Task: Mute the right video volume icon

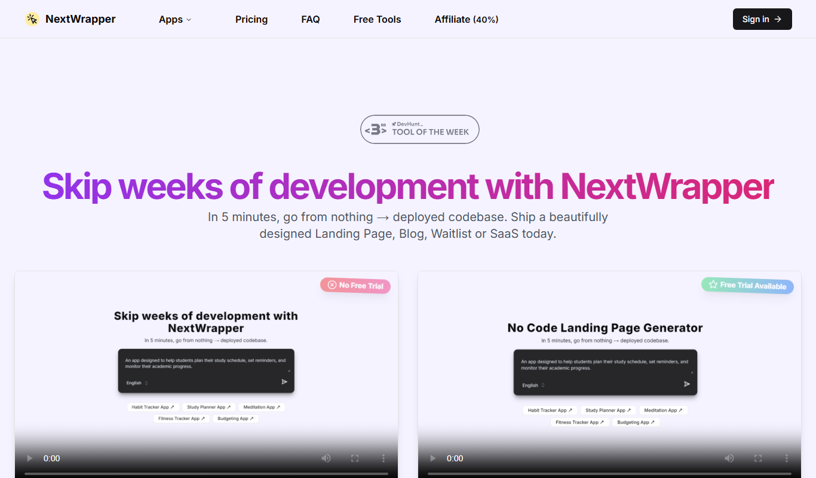Action: [729, 458]
